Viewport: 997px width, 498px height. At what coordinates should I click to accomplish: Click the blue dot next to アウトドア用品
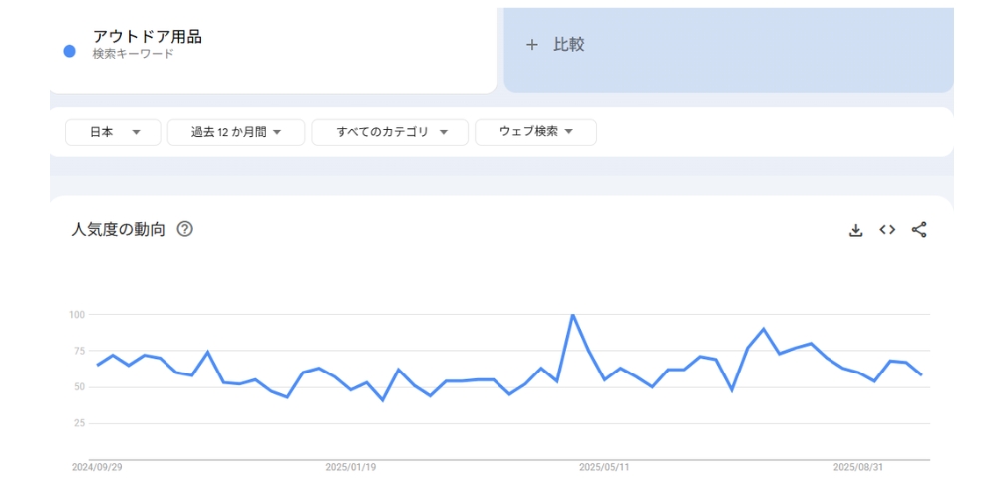pyautogui.click(x=69, y=51)
